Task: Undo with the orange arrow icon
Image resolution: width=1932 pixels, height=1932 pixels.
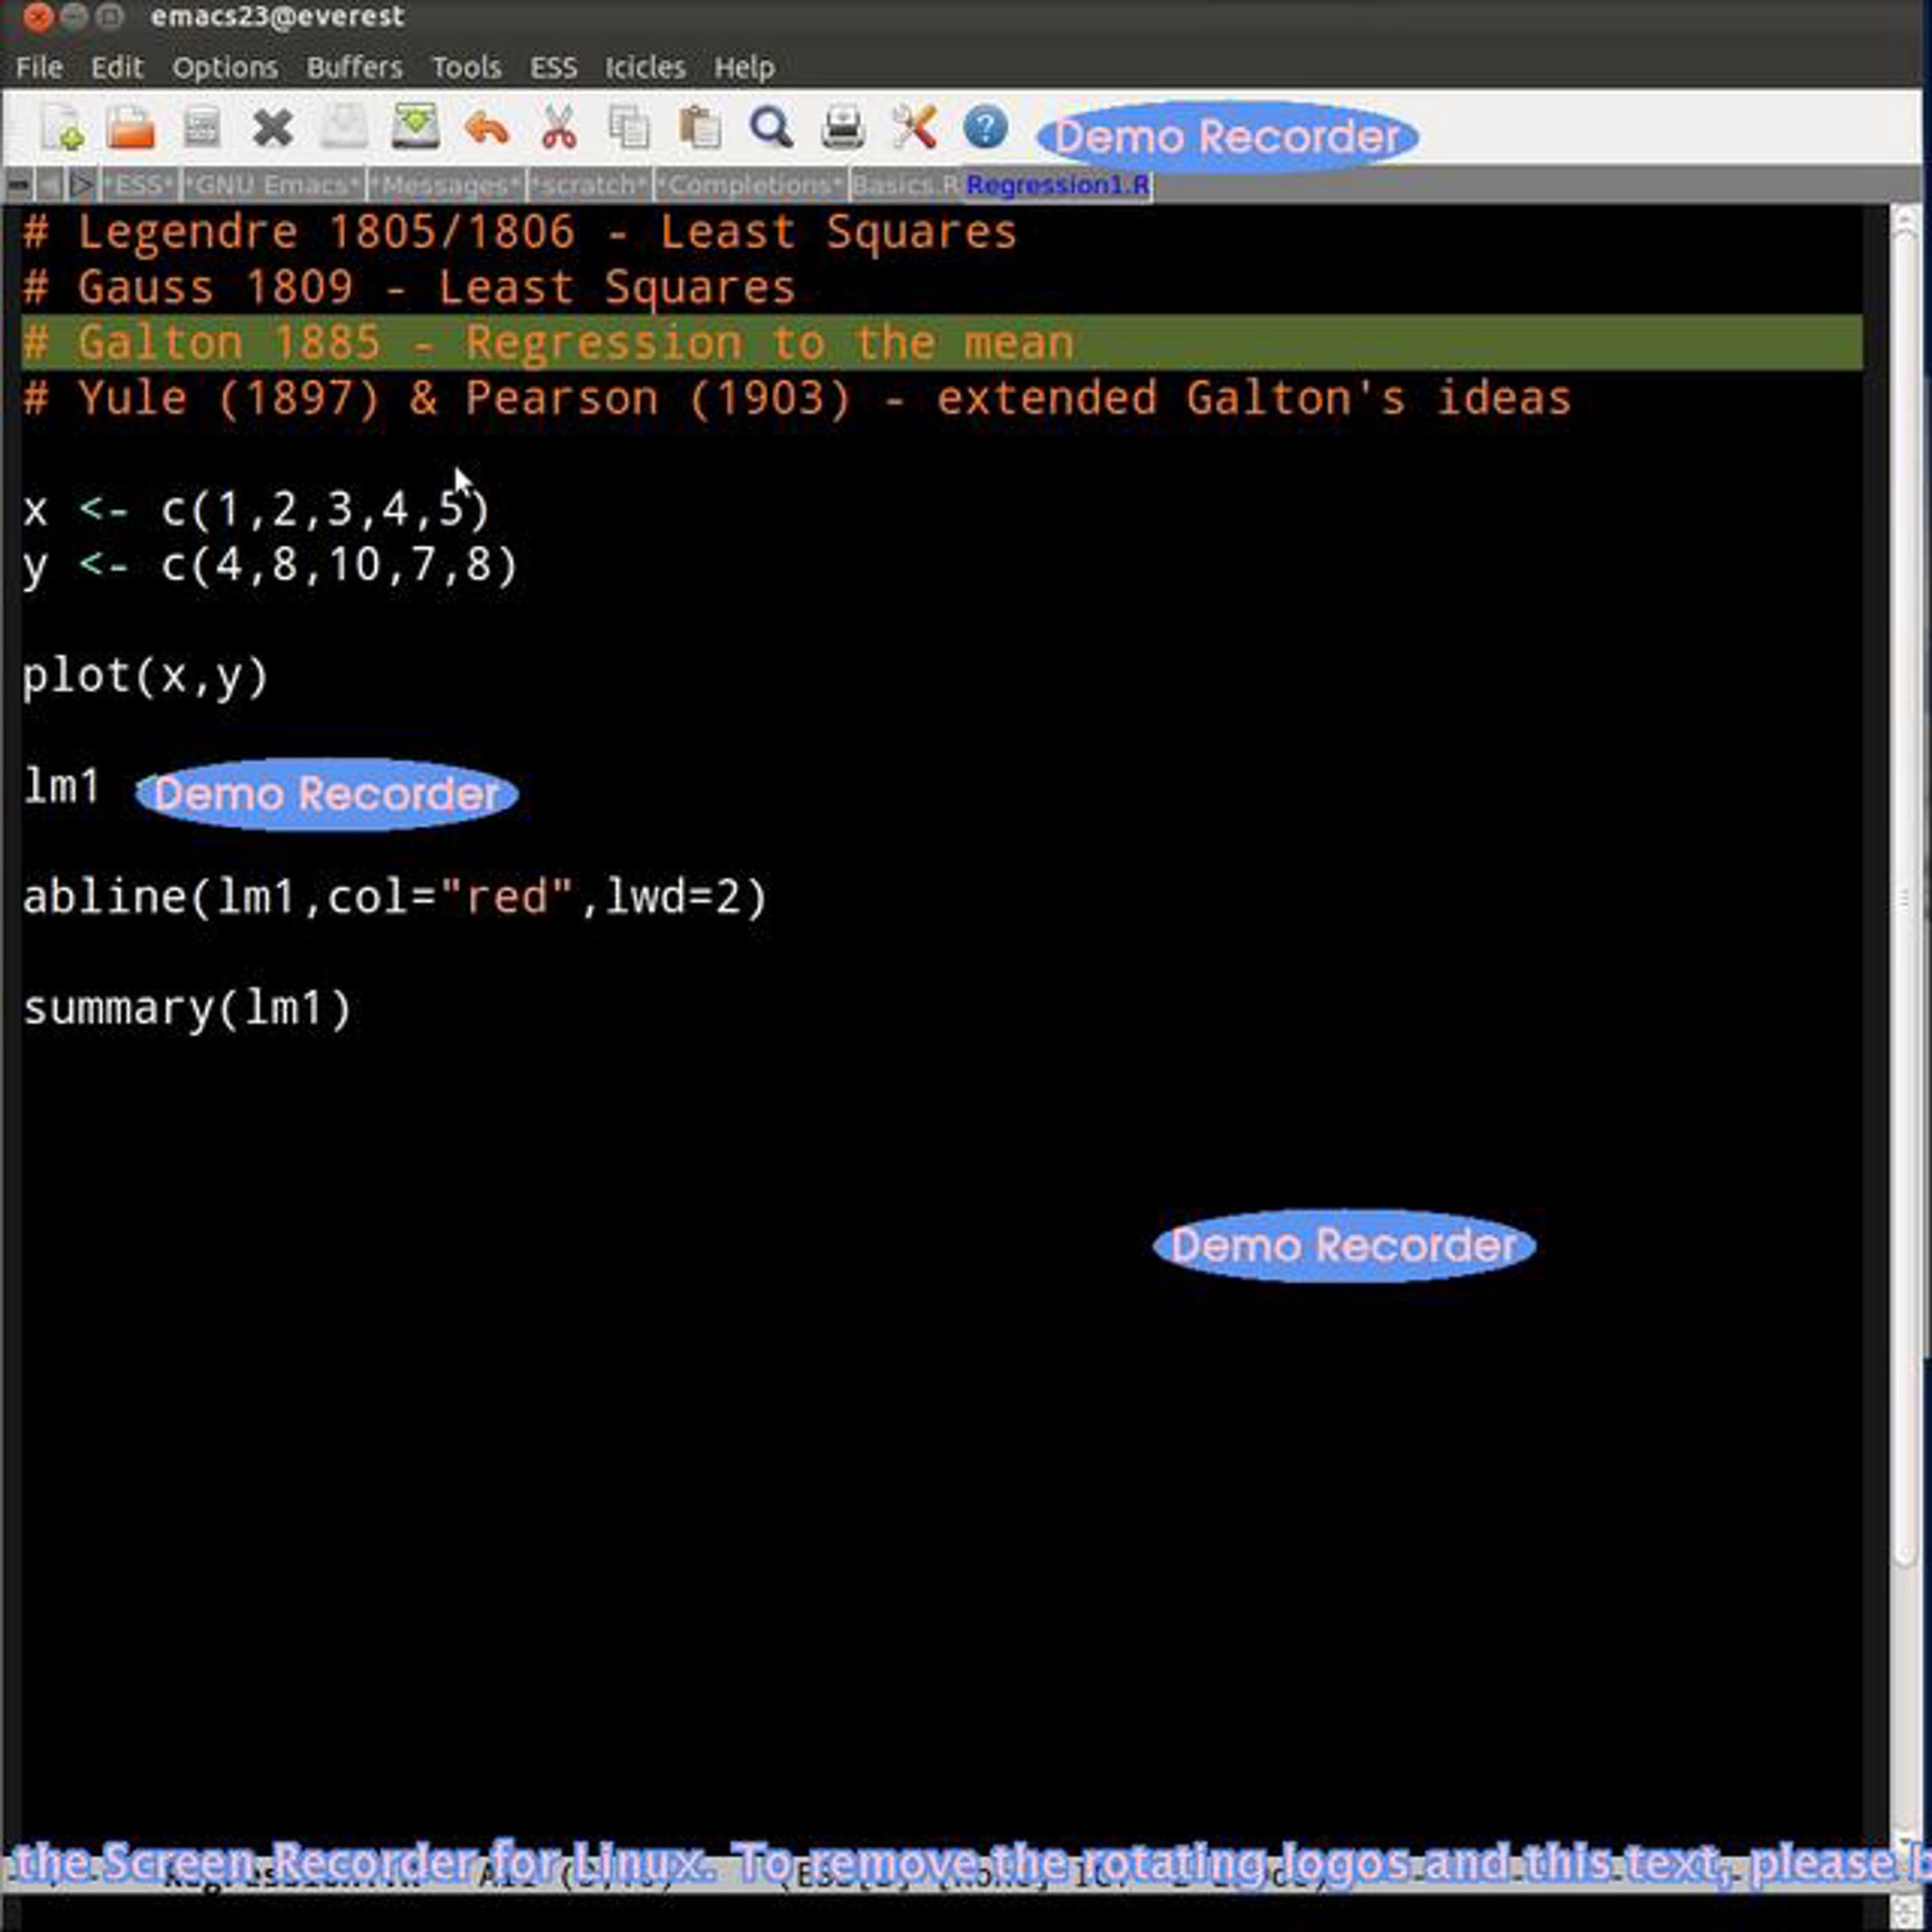Action: (487, 129)
